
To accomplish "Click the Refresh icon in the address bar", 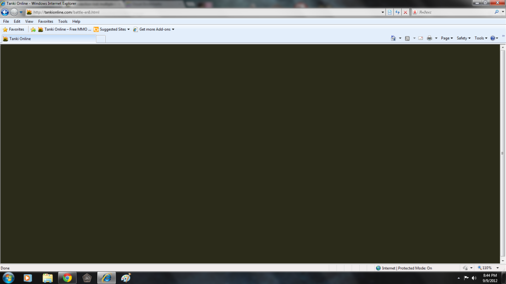I will (x=397, y=12).
